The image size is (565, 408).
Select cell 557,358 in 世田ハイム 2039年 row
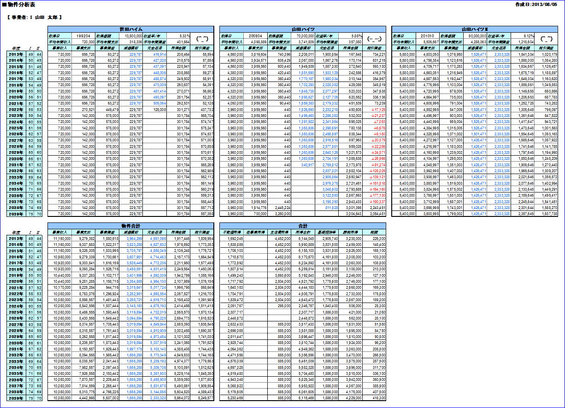[202, 214]
